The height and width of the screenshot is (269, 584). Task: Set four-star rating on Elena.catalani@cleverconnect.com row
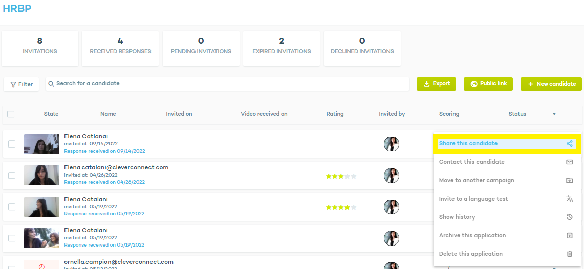(x=347, y=176)
